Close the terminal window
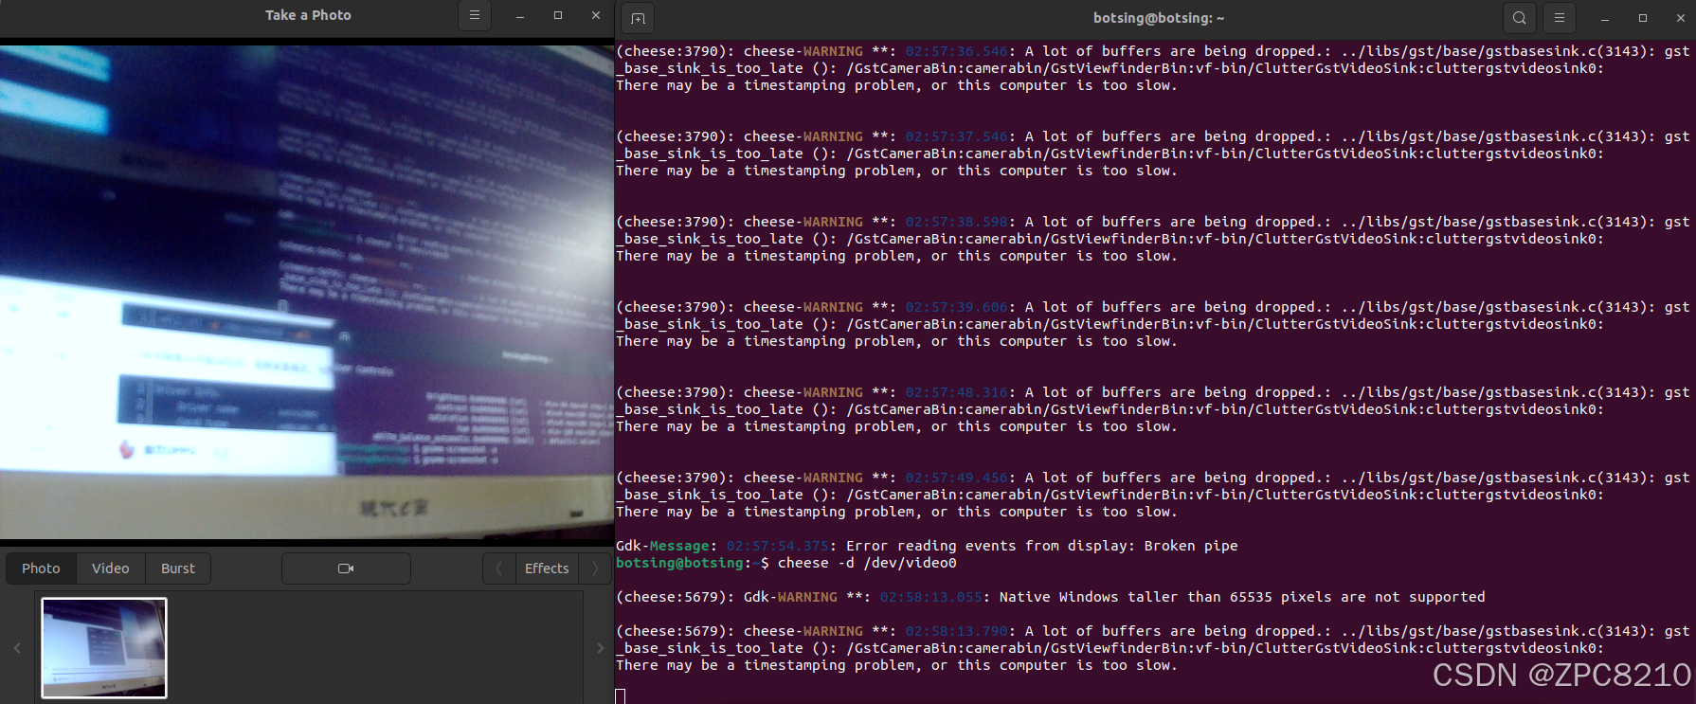The width and height of the screenshot is (1696, 704). click(1681, 18)
